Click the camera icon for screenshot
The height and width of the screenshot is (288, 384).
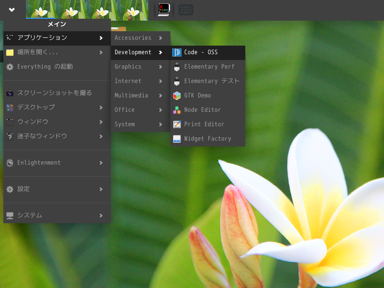[x=10, y=93]
